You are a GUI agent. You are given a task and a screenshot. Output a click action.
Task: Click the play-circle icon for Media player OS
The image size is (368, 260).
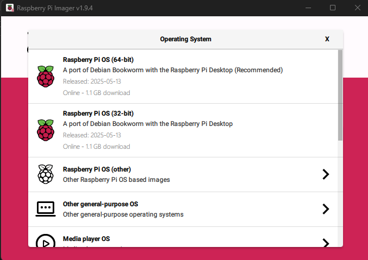tap(46, 240)
